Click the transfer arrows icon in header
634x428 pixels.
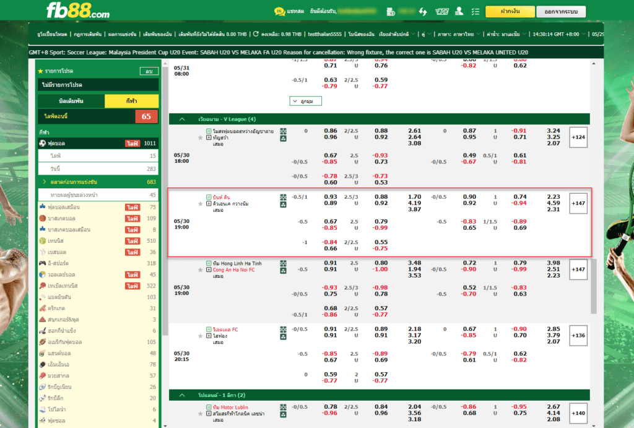[x=423, y=12]
